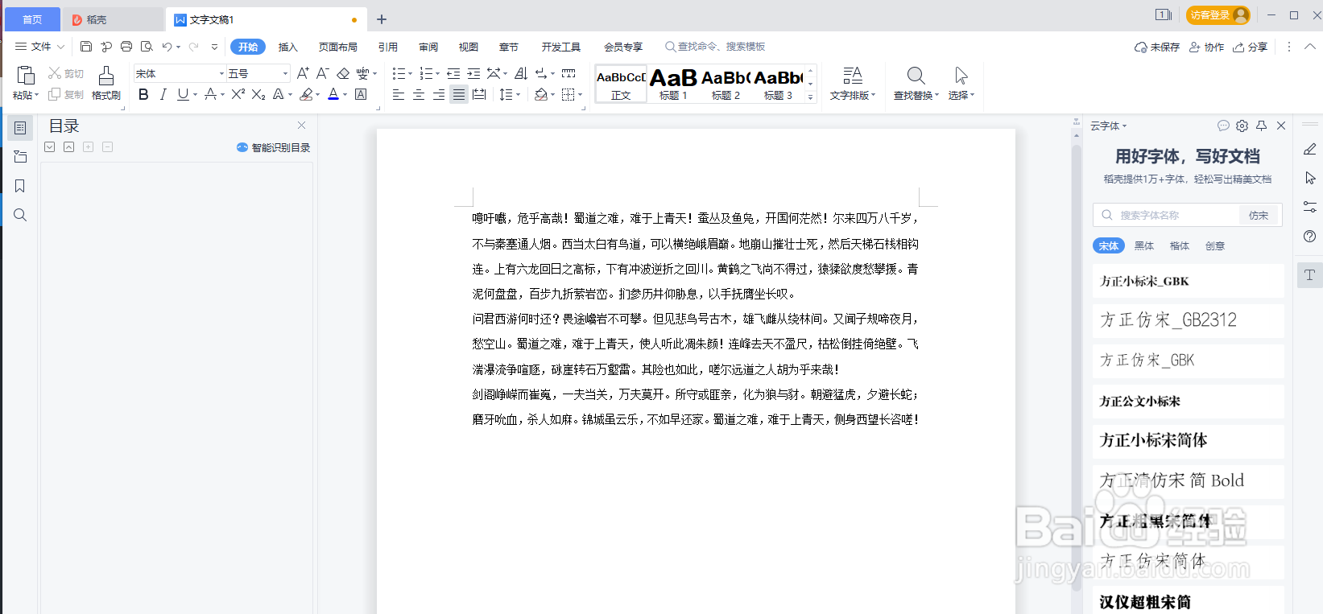Center-align the text
Viewport: 1323px width, 614px height.
(419, 94)
